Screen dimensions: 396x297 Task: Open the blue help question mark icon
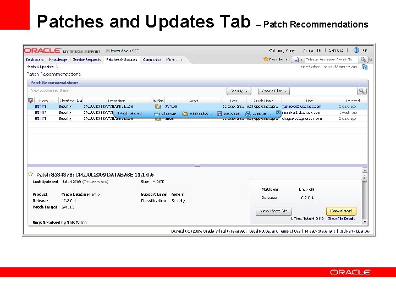(356, 50)
